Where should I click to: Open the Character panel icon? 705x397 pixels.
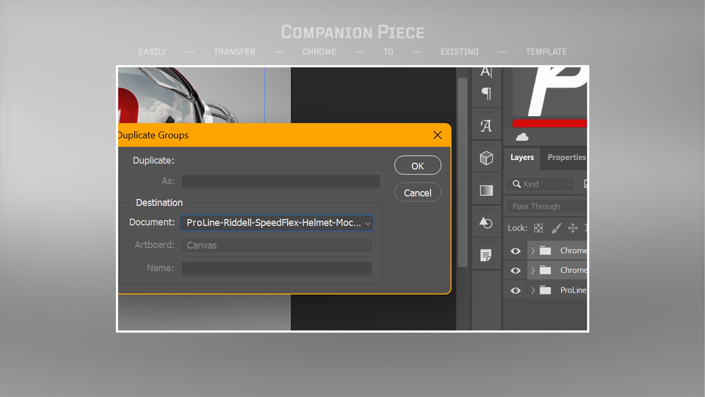[x=486, y=72]
